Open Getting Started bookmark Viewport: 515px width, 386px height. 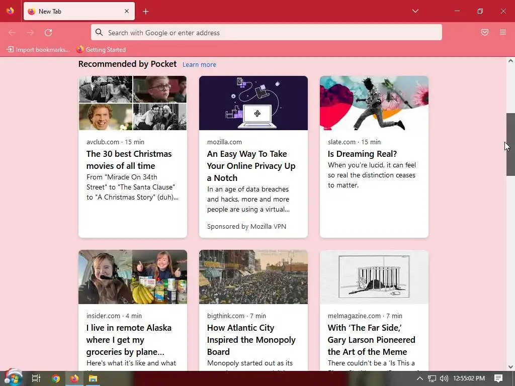[101, 50]
